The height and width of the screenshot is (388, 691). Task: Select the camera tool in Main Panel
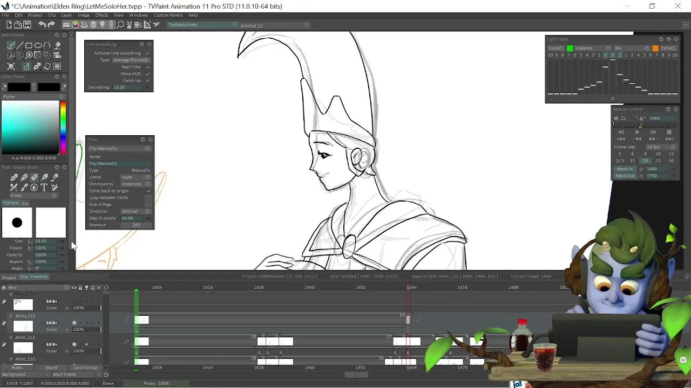pyautogui.click(x=57, y=56)
